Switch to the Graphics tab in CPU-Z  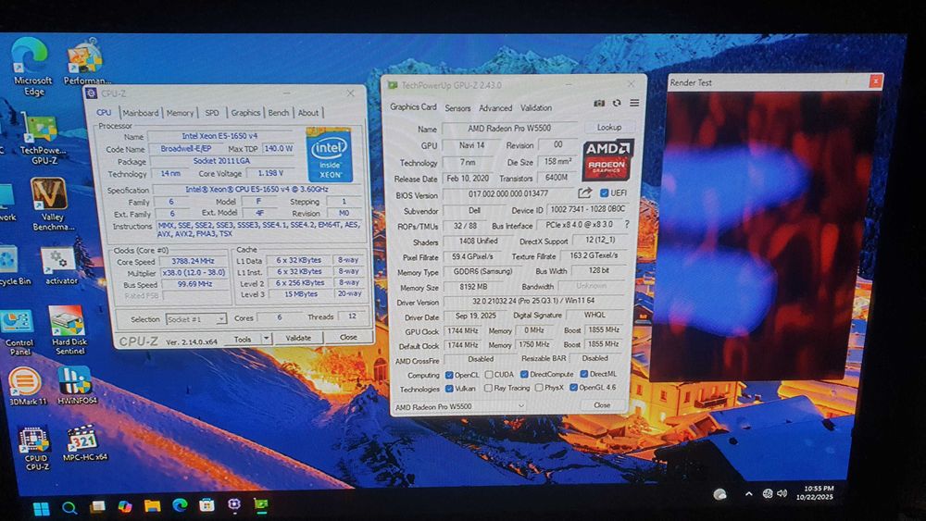[245, 113]
